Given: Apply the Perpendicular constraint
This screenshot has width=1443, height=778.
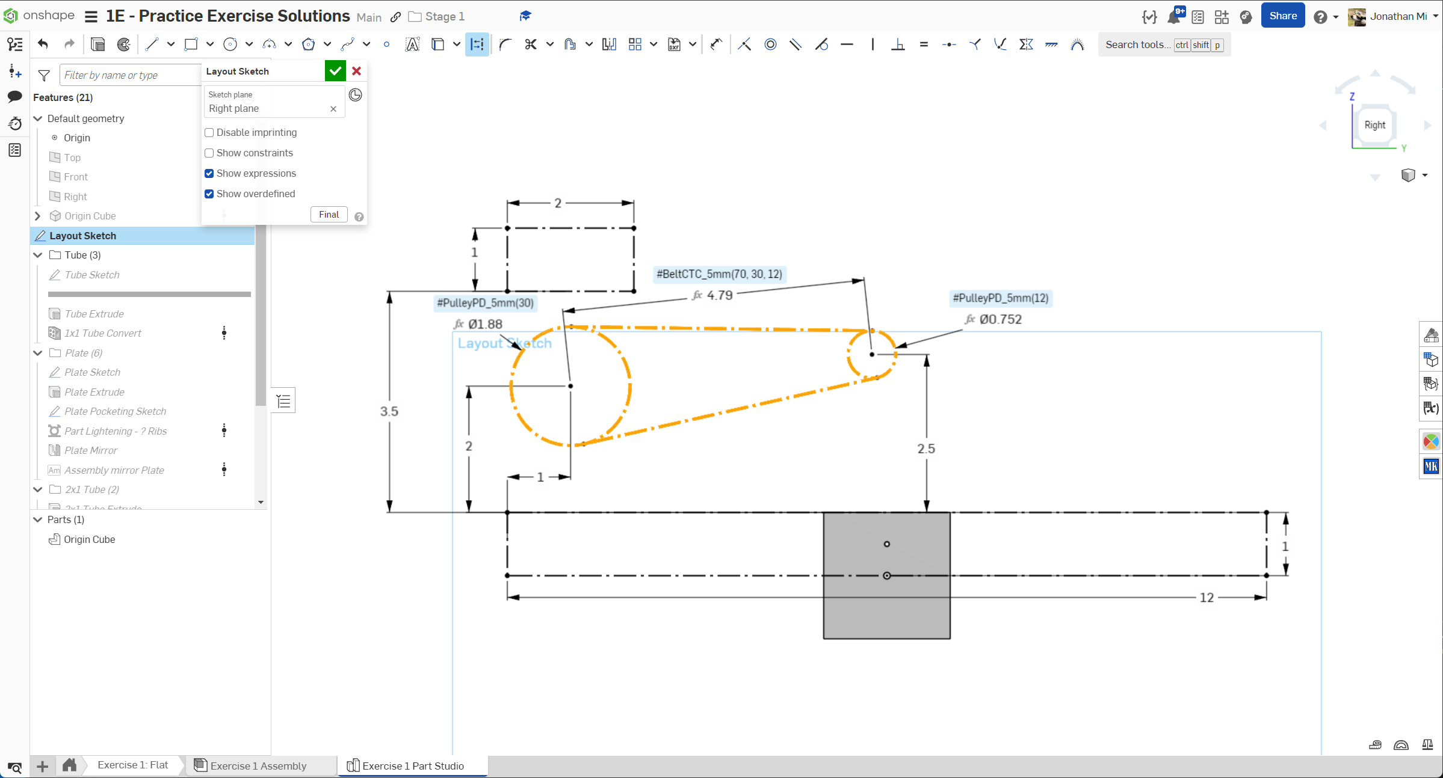Looking at the screenshot, I should (x=898, y=44).
